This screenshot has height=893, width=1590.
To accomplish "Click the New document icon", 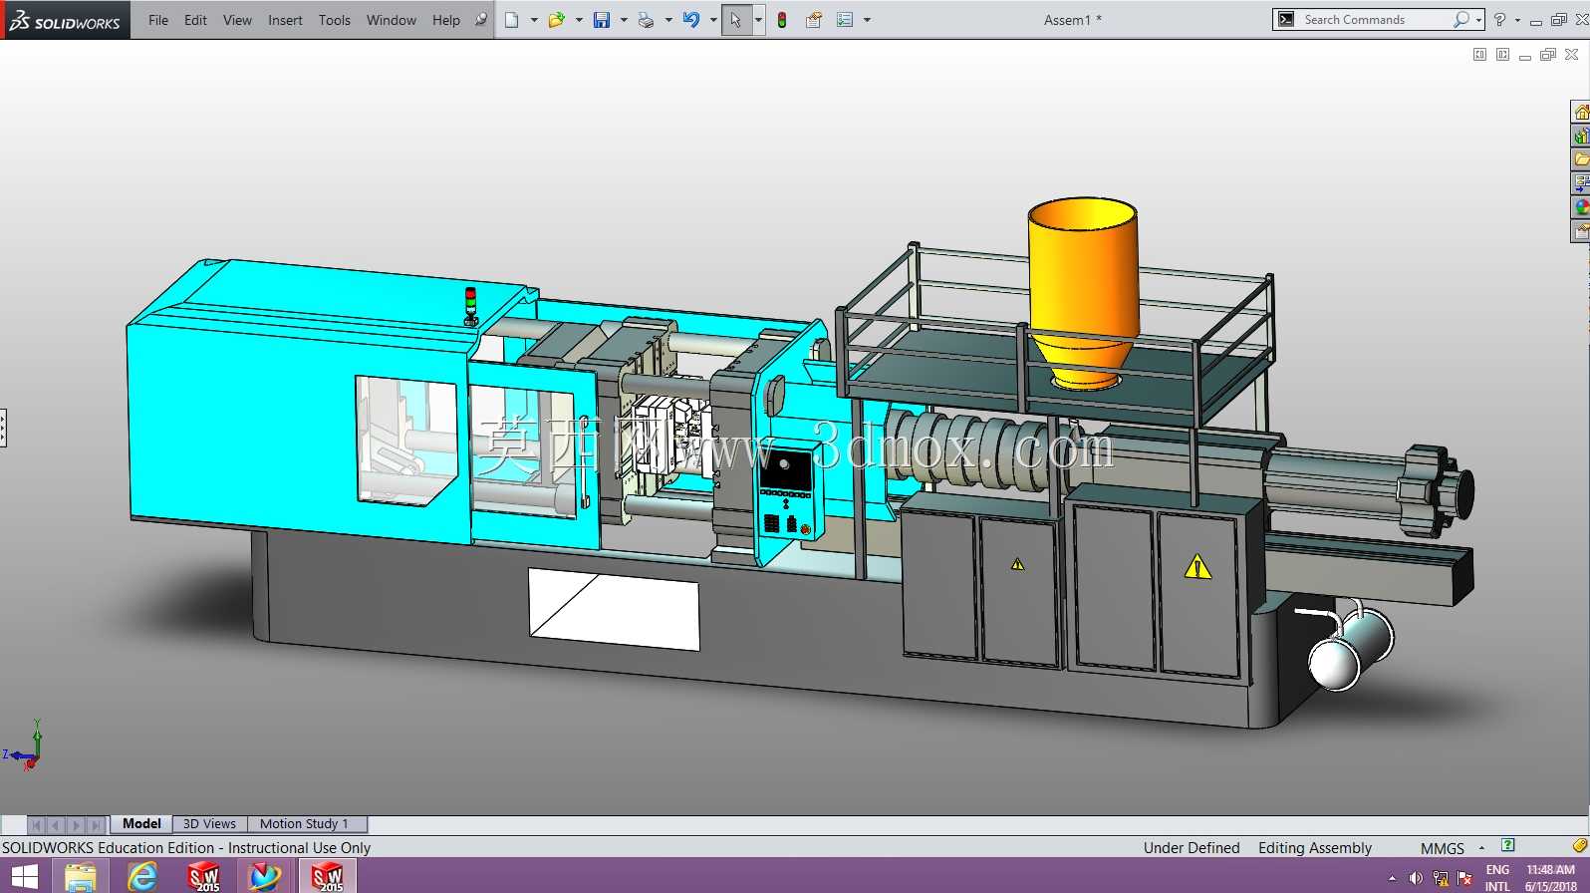I will [x=512, y=20].
